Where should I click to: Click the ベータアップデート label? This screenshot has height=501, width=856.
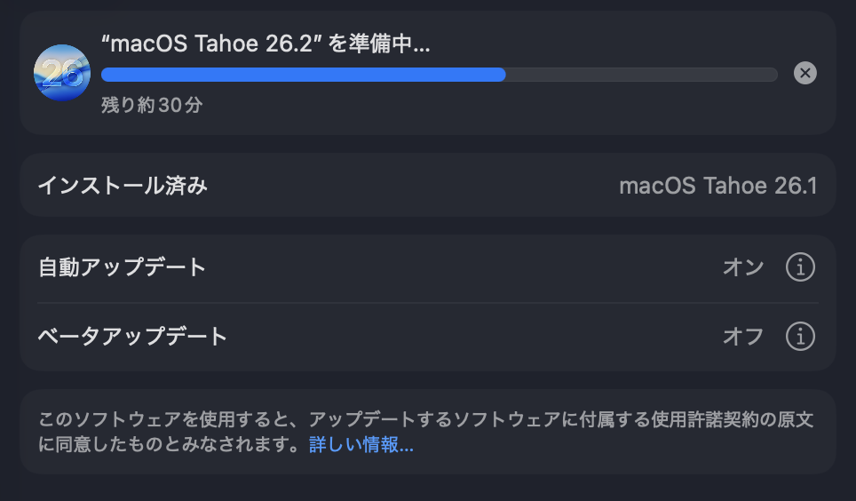coord(132,337)
